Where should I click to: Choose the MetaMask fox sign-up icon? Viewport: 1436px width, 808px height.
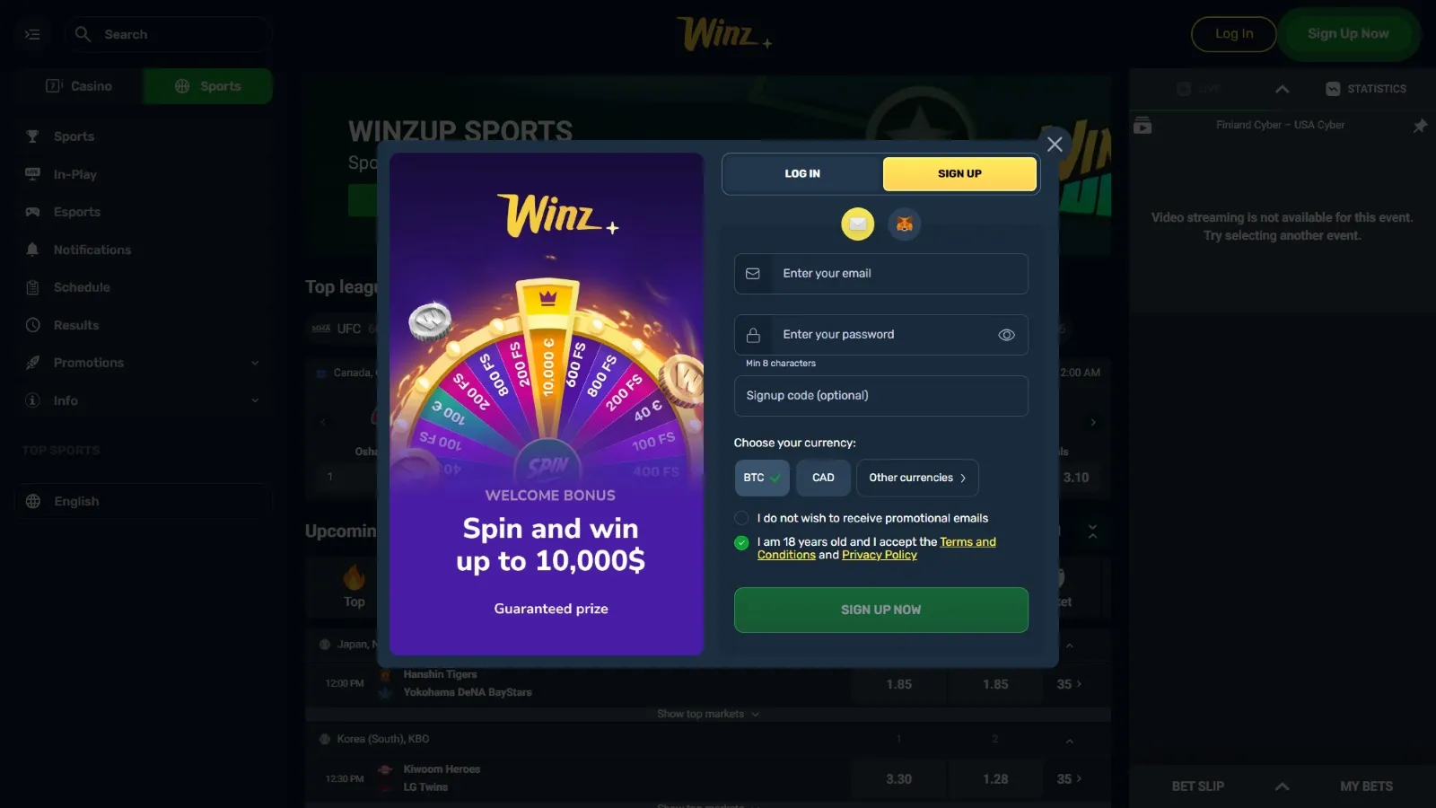[905, 224]
